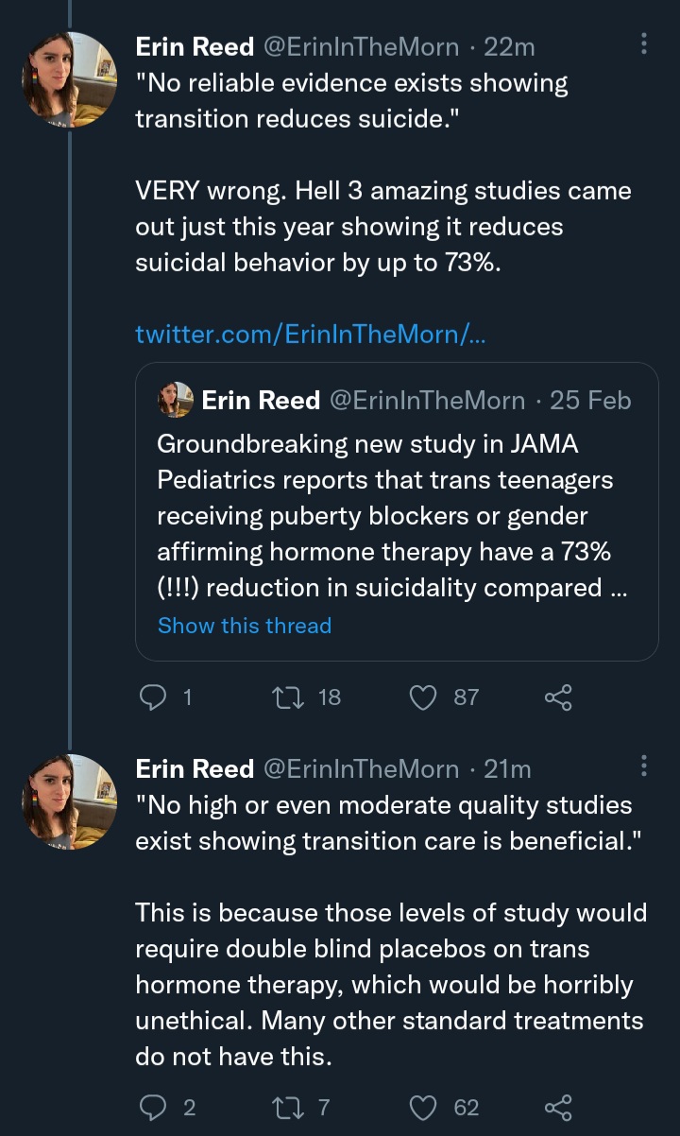Click Erin Reed's name in quoted tweet
The height and width of the screenshot is (1136, 680).
(x=261, y=401)
